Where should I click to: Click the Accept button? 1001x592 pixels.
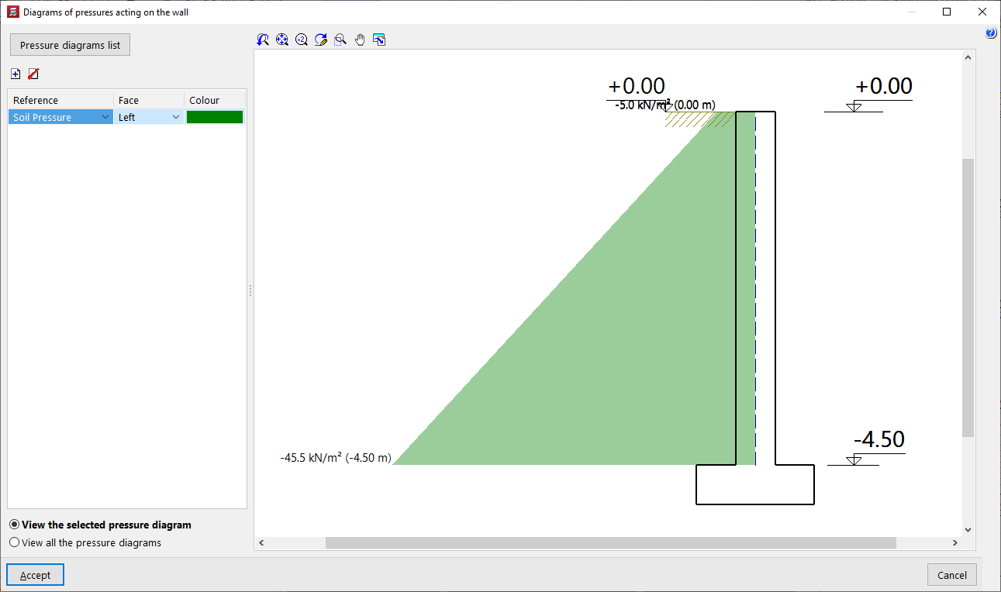(35, 575)
